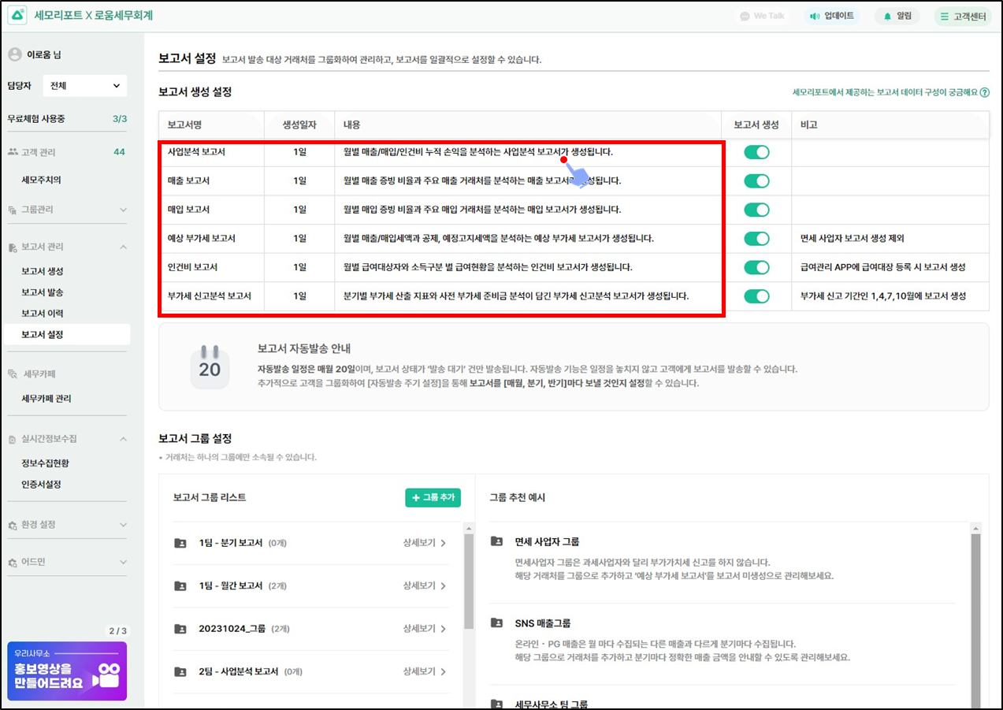The height and width of the screenshot is (710, 1003).
Task: Click the 홍보영상을 만들어드려요 banner
Action: pos(67,671)
